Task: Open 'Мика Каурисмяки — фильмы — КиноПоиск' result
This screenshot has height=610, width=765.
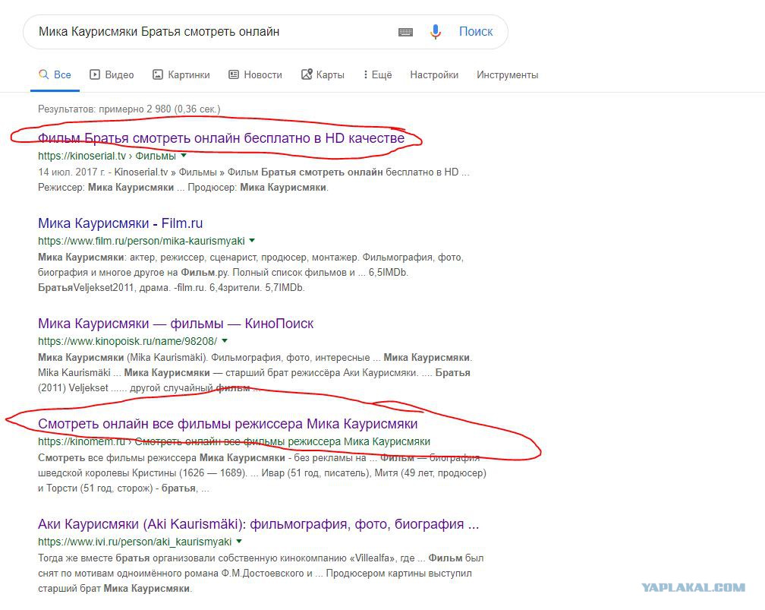Action: (x=175, y=324)
